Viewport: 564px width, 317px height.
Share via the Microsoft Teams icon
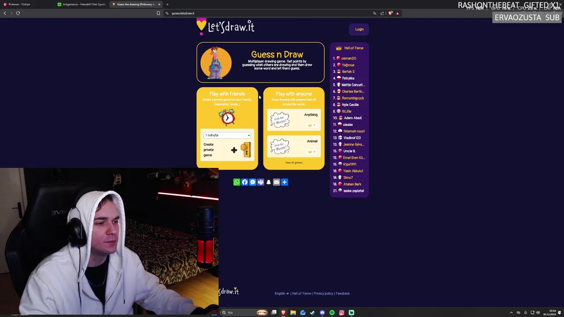pyautogui.click(x=260, y=182)
